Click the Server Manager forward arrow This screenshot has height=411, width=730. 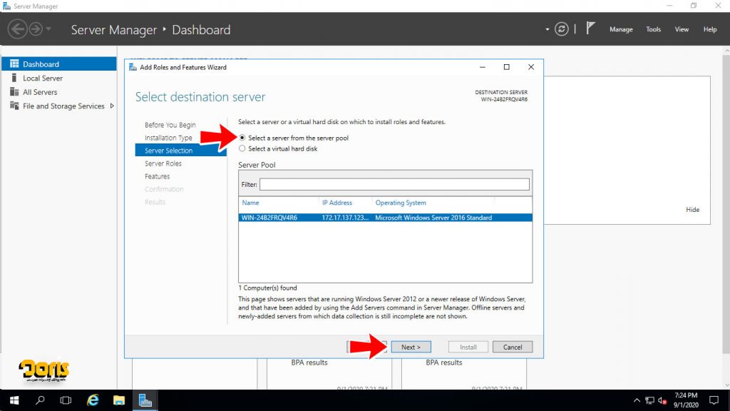(x=36, y=29)
